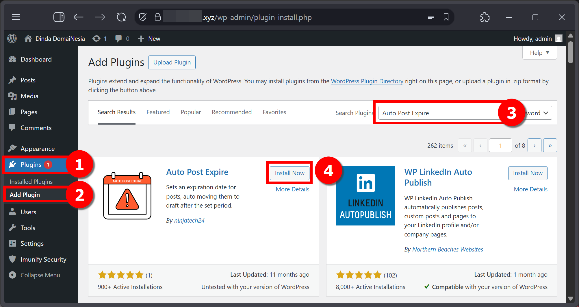Open the WordPress logo menu
This screenshot has height=307, width=579.
click(x=12, y=38)
